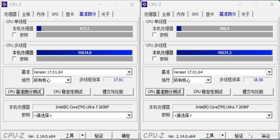Click processor name field in left window

click(82, 107)
